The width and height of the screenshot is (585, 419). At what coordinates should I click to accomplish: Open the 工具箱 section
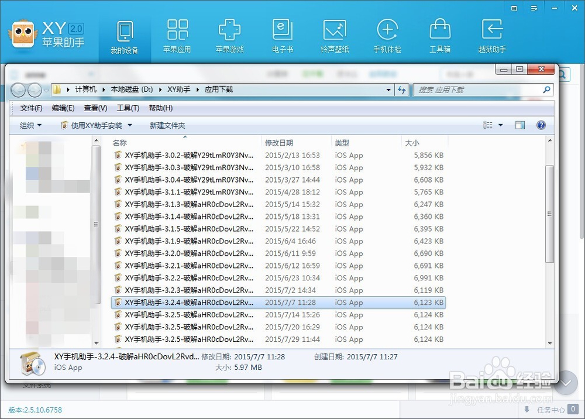(x=440, y=36)
